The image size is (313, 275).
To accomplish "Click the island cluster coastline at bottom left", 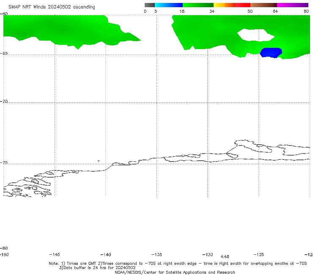I will coord(27,187).
